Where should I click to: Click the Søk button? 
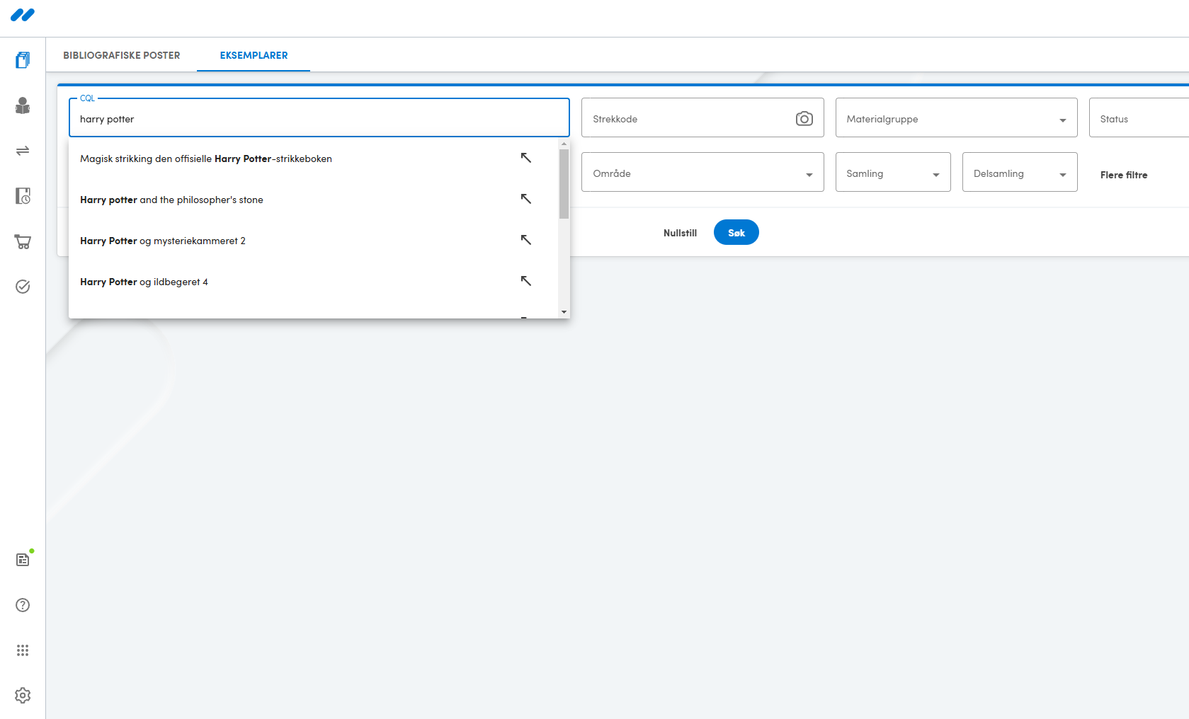[x=736, y=232]
